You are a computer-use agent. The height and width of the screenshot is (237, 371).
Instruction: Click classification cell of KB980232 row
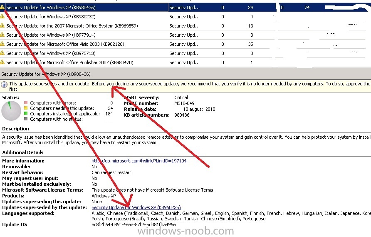click(185, 17)
